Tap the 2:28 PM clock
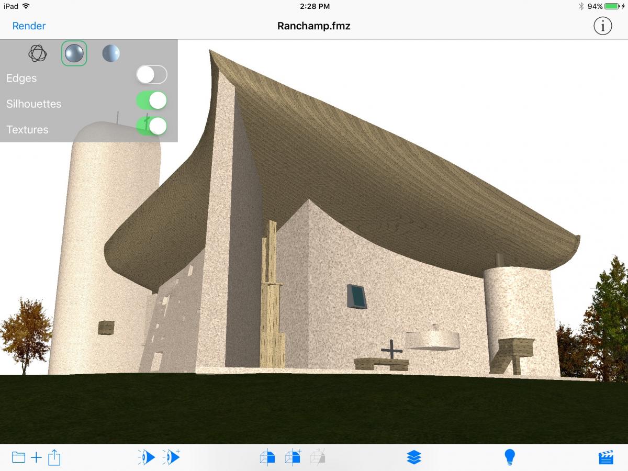Image resolution: width=628 pixels, height=471 pixels. click(315, 6)
